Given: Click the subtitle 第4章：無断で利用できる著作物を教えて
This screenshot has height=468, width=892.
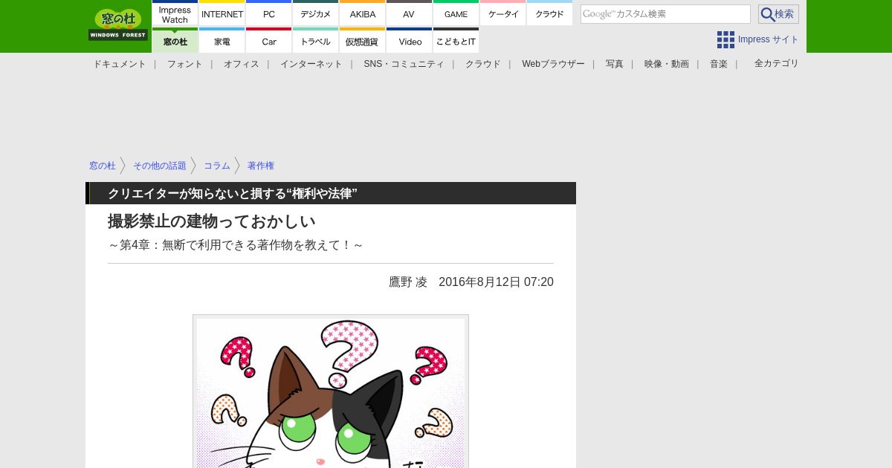Looking at the screenshot, I should (x=236, y=245).
